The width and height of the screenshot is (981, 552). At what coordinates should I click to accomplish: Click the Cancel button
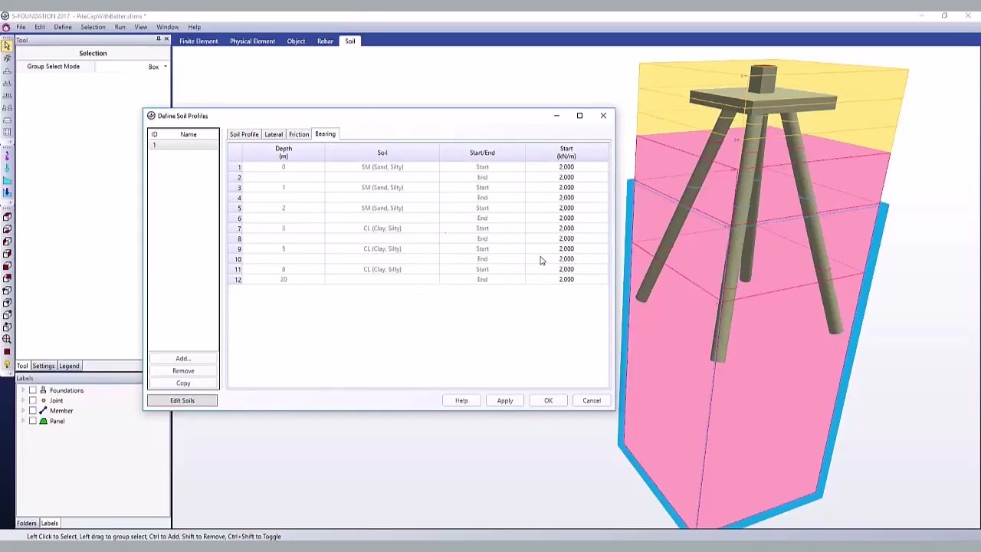tap(592, 400)
